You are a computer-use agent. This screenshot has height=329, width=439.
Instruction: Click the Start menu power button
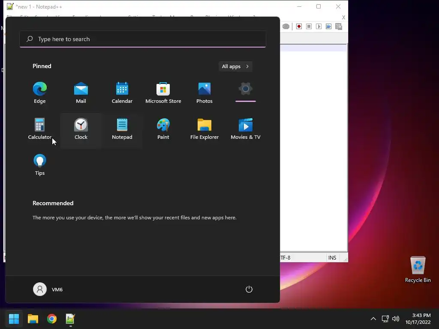point(249,289)
